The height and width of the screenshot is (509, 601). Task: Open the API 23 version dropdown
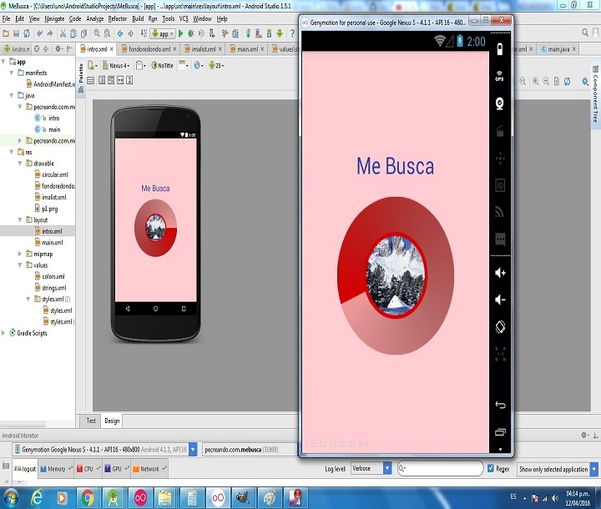tap(216, 66)
